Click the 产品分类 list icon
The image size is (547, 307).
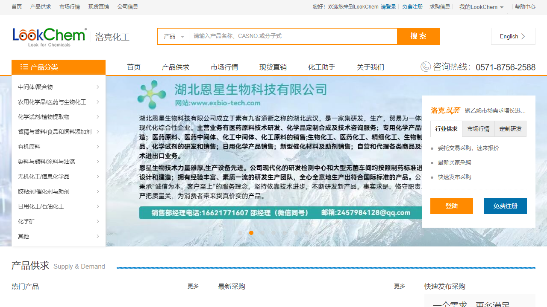[24, 67]
